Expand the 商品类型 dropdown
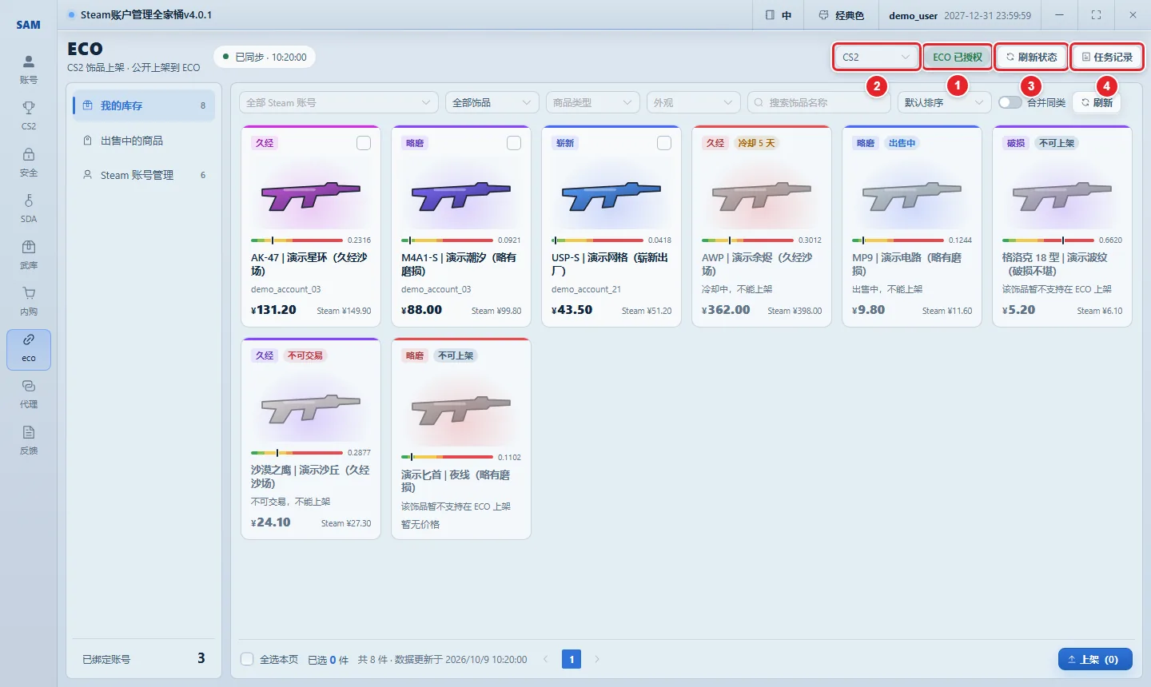 (592, 102)
